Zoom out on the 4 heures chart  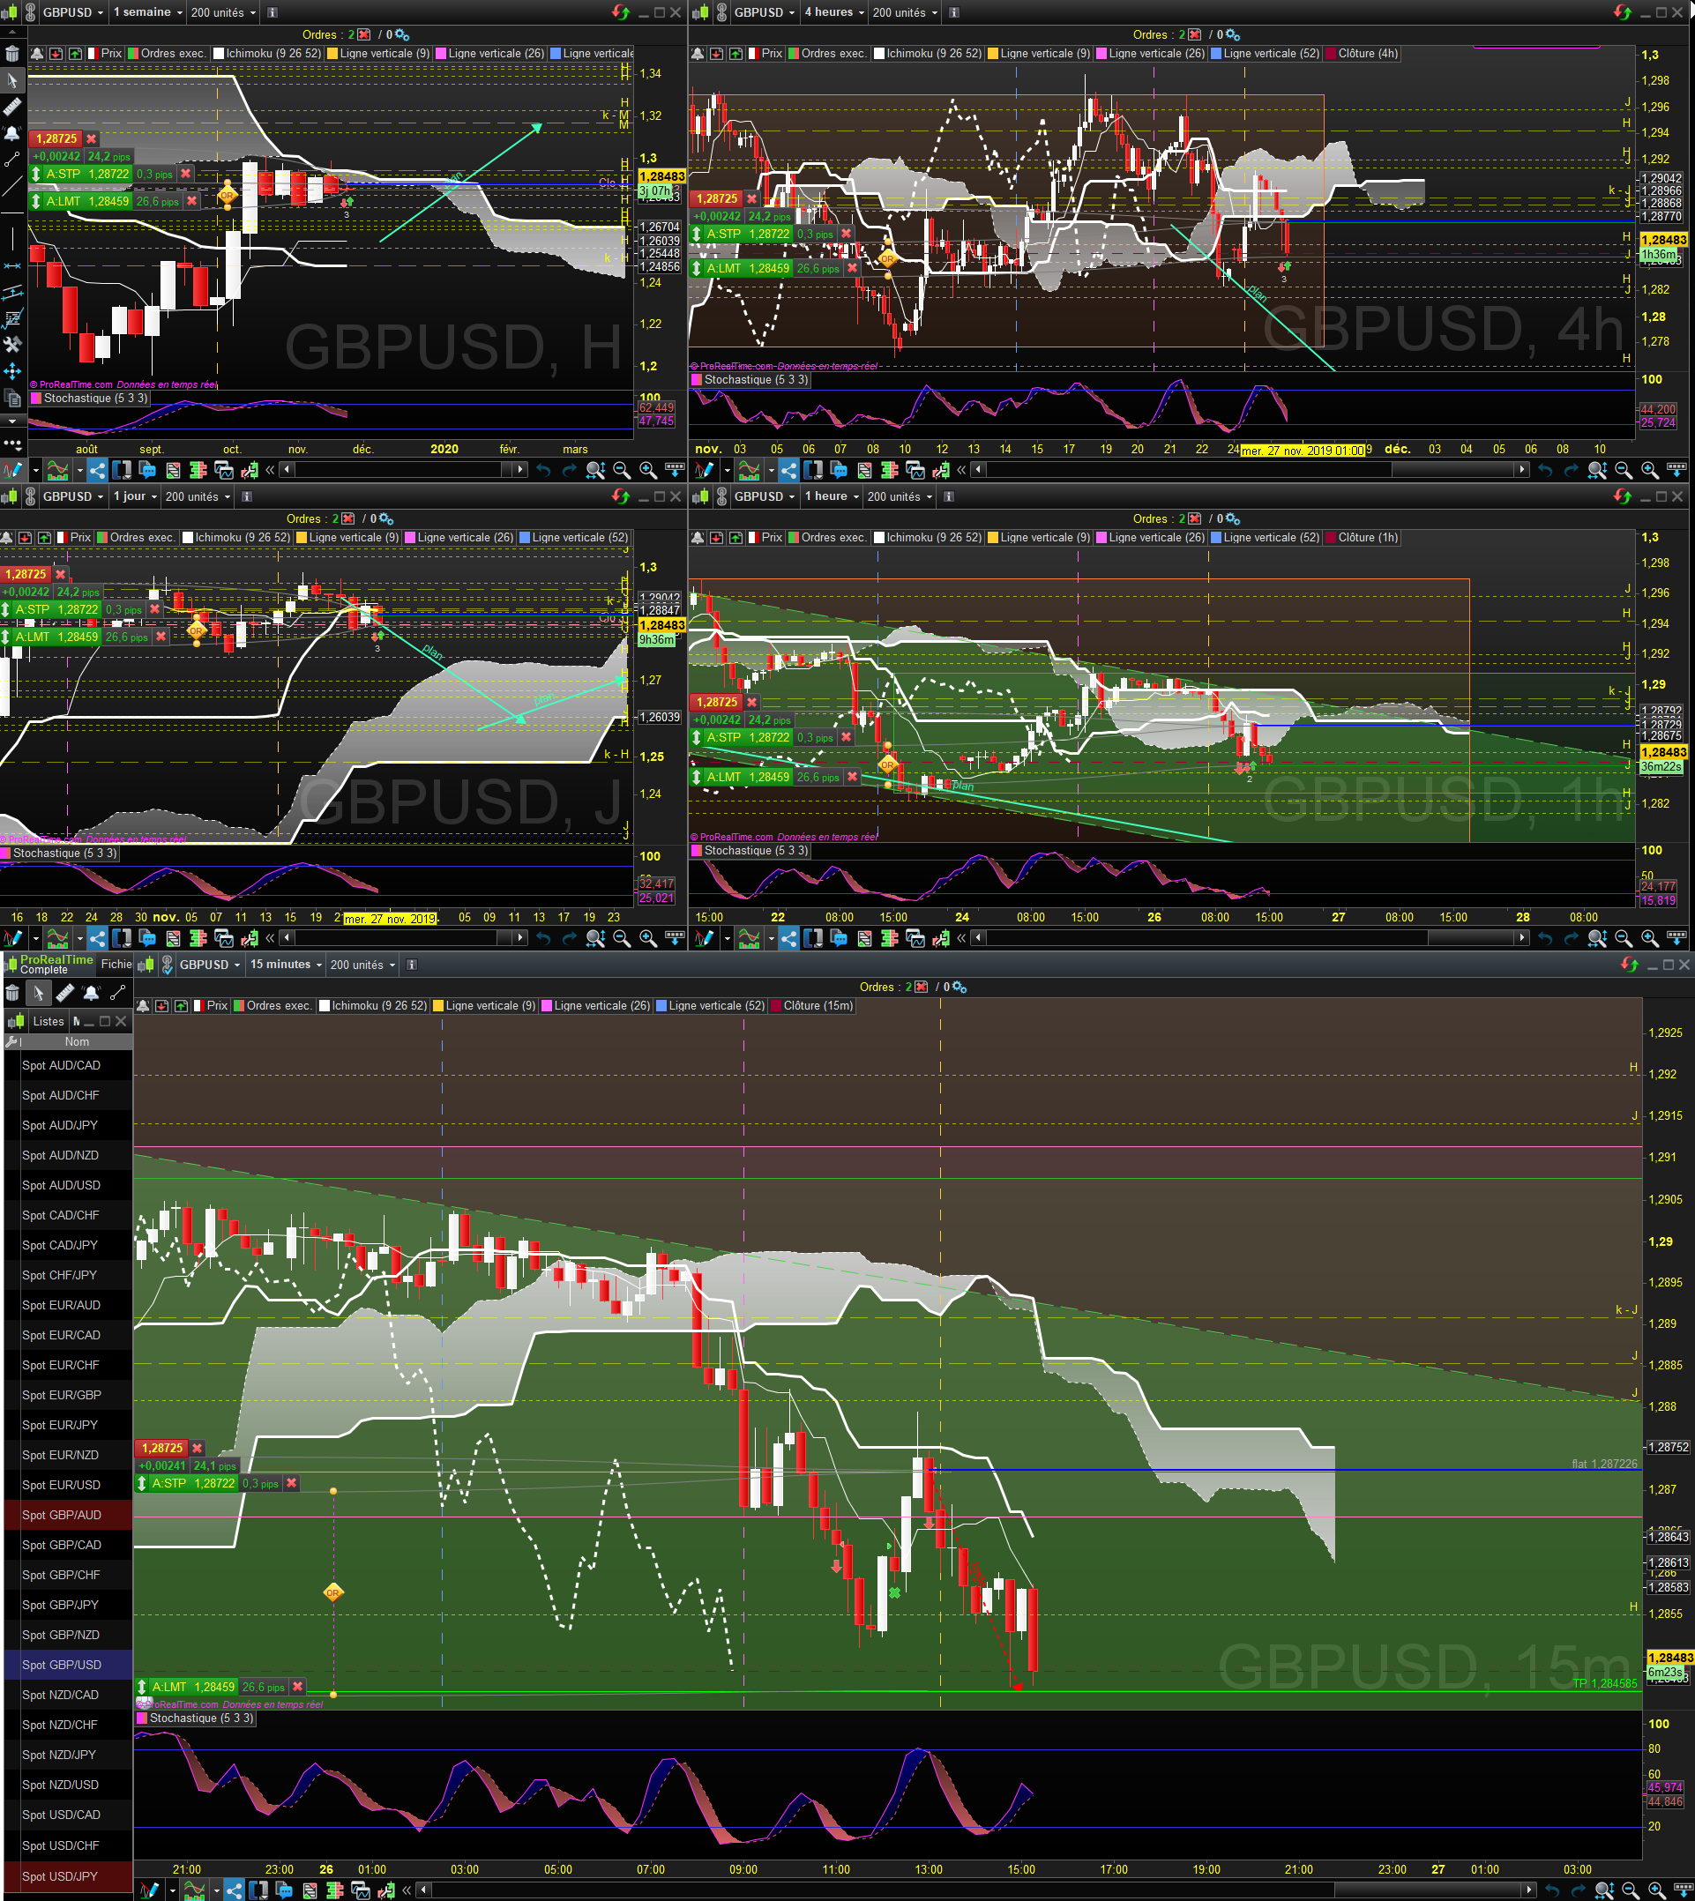click(x=1624, y=470)
